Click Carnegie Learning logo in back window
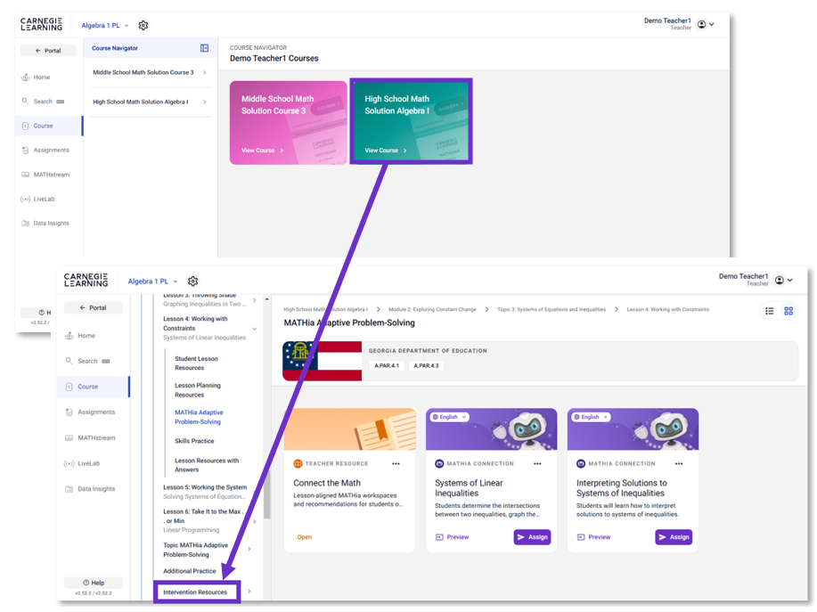This screenshot has width=817, height=612. (x=41, y=24)
